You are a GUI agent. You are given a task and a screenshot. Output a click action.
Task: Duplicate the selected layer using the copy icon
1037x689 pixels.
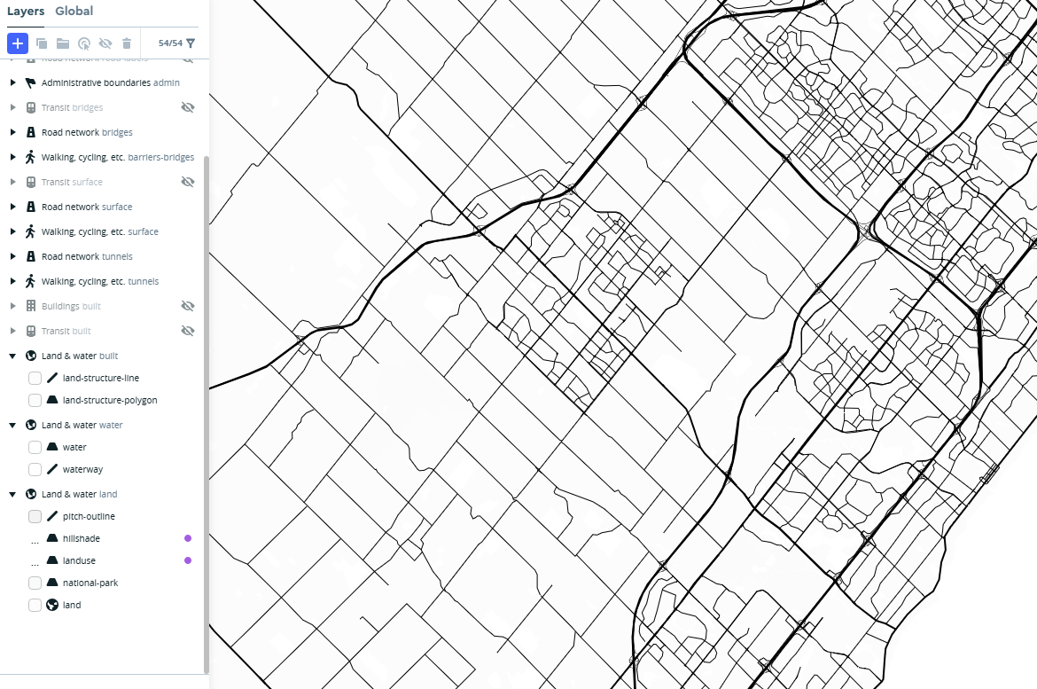tap(42, 43)
